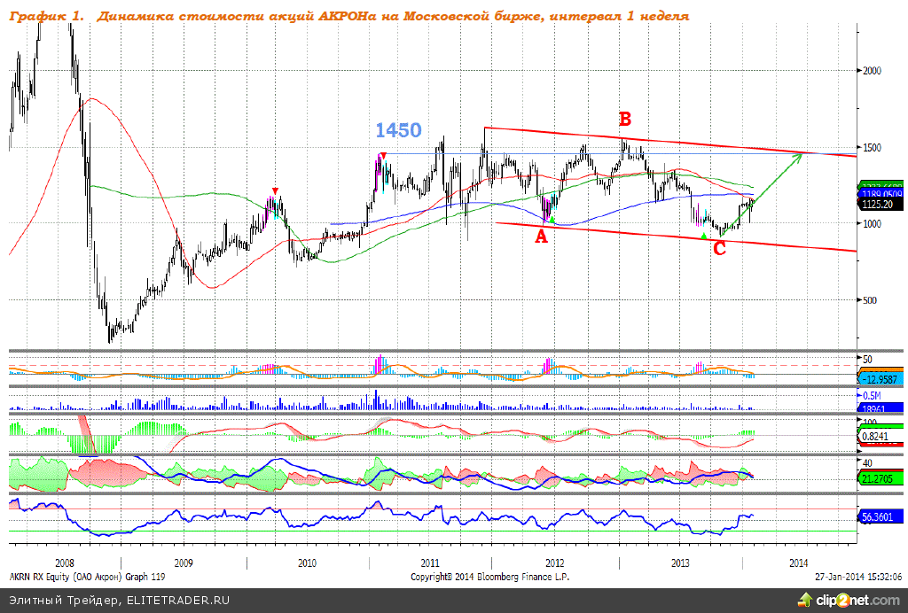Click the red down-triangle marker in late 2009

(x=276, y=191)
